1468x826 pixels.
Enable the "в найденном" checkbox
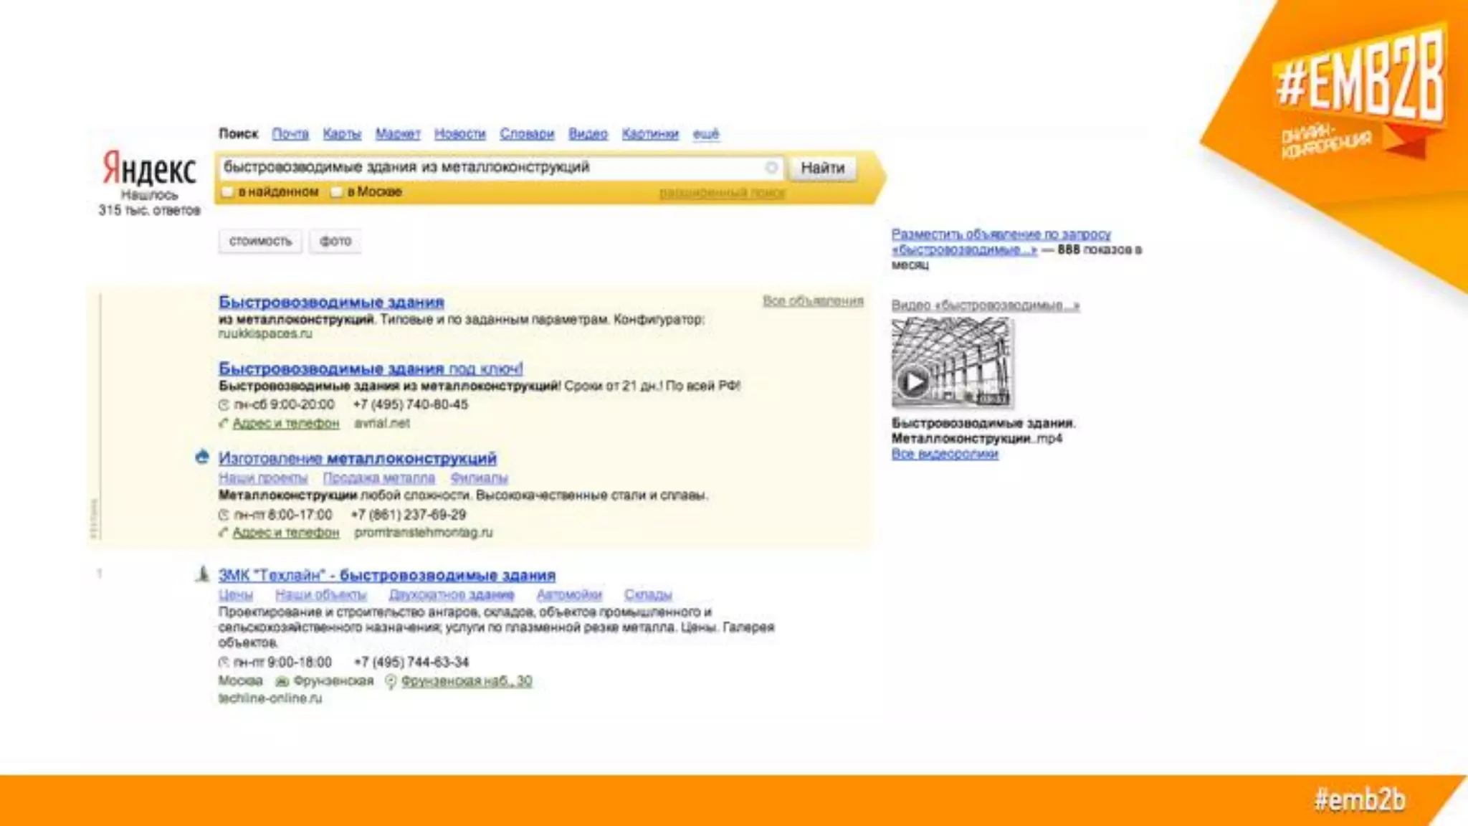(x=228, y=192)
